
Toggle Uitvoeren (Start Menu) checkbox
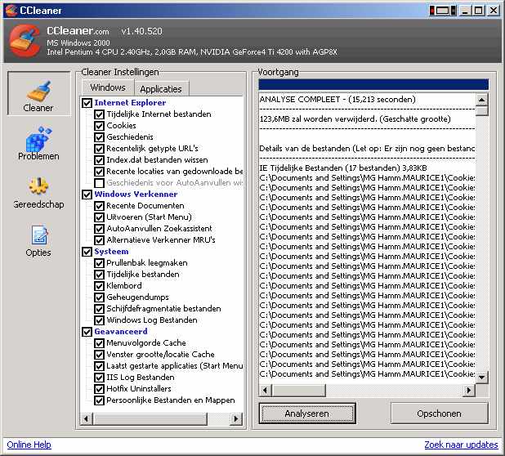99,217
